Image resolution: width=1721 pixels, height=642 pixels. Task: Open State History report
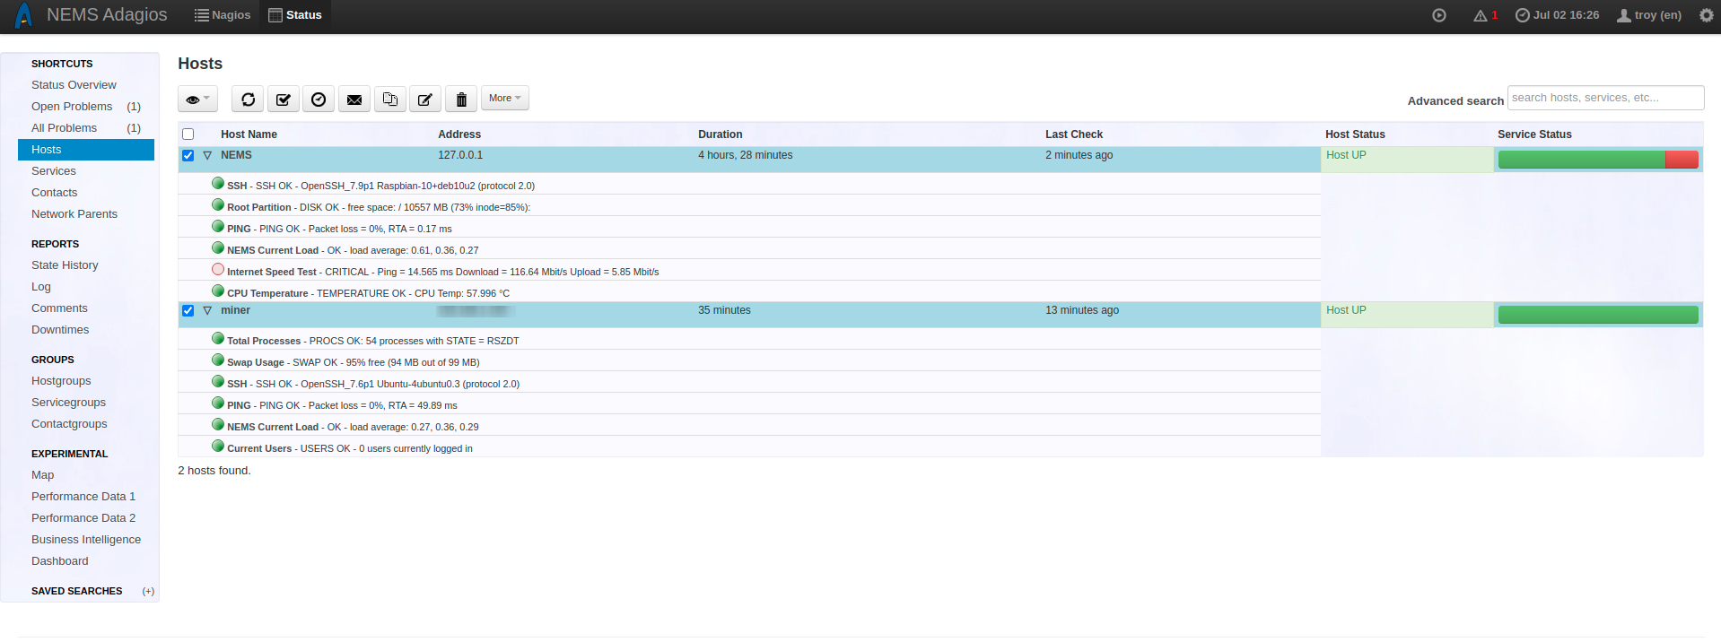point(65,265)
